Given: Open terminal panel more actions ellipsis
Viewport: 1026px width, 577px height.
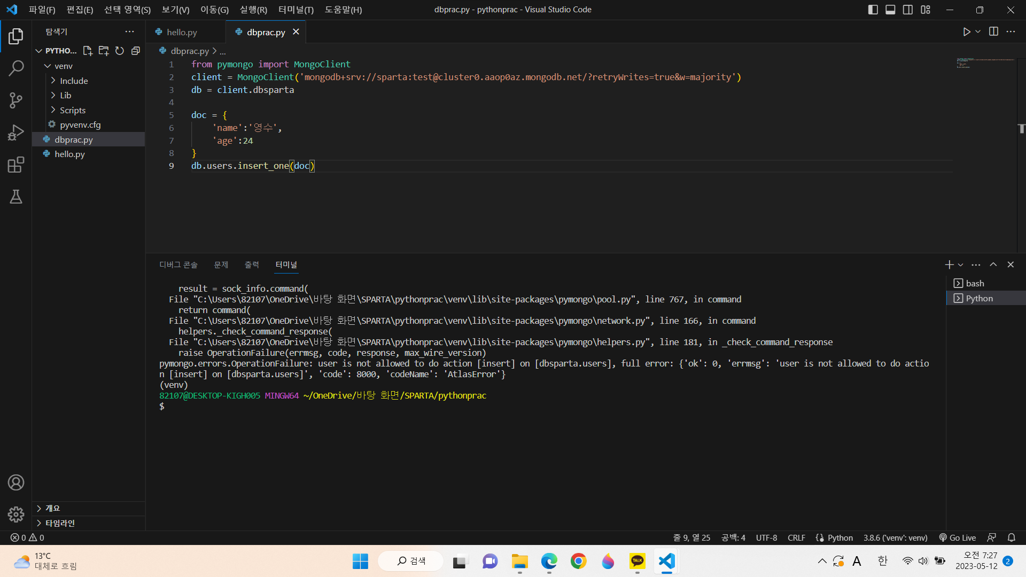Looking at the screenshot, I should [x=976, y=264].
